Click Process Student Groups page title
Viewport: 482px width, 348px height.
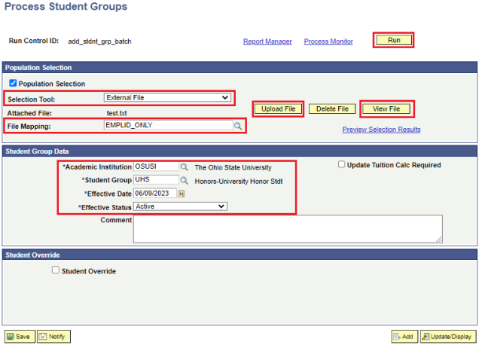click(x=66, y=7)
